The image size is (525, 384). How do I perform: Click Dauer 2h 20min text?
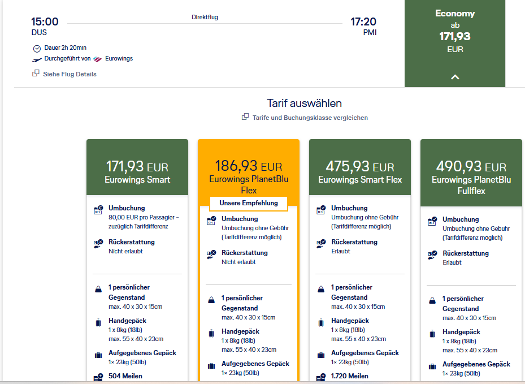coord(66,48)
